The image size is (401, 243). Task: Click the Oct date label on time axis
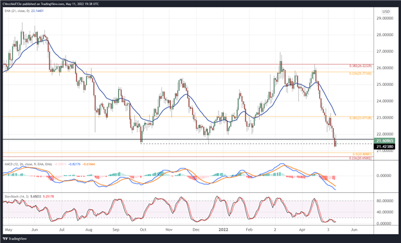click(x=143, y=230)
